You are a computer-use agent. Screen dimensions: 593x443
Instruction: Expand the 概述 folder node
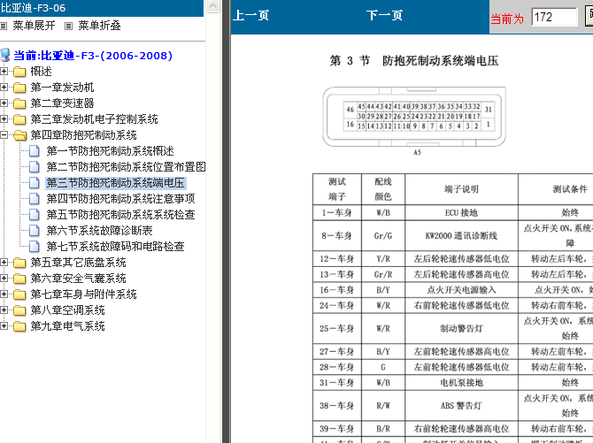tap(4, 71)
